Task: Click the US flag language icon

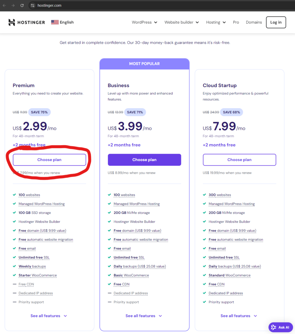Action: [55, 22]
